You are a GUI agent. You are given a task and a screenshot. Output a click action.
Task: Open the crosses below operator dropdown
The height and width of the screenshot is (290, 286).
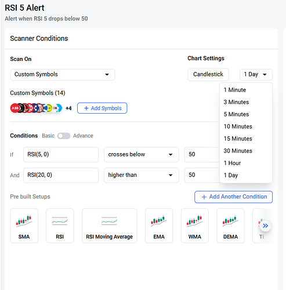[x=142, y=154]
